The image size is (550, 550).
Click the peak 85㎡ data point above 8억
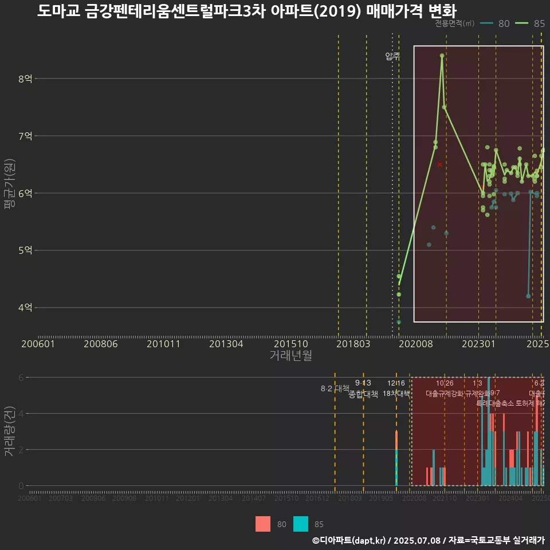pos(442,56)
